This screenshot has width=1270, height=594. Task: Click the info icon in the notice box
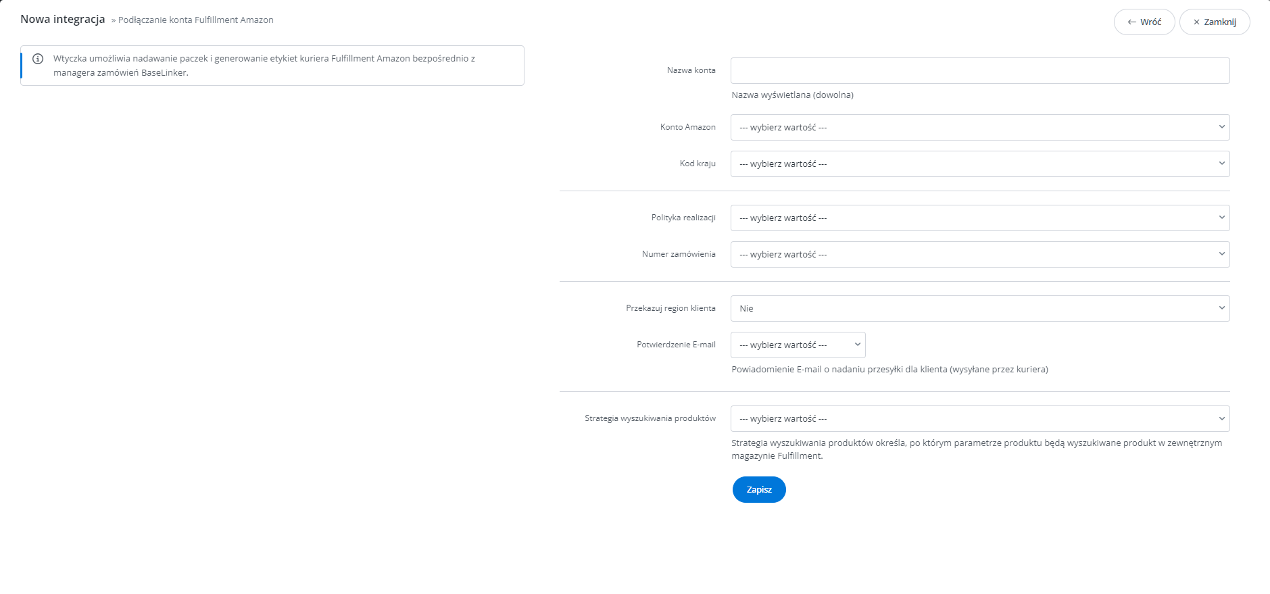coord(38,59)
